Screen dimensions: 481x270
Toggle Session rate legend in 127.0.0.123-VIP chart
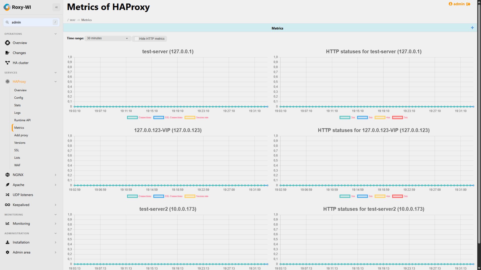196,196
